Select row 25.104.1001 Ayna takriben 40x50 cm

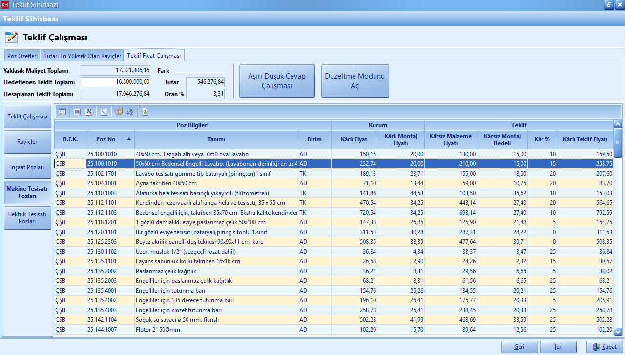[x=166, y=183]
